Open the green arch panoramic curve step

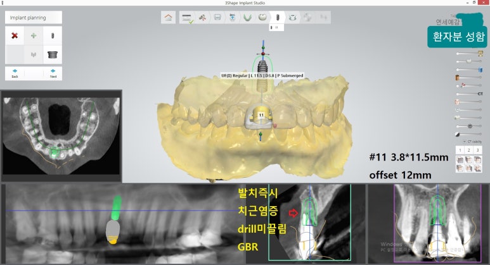pos(247,18)
